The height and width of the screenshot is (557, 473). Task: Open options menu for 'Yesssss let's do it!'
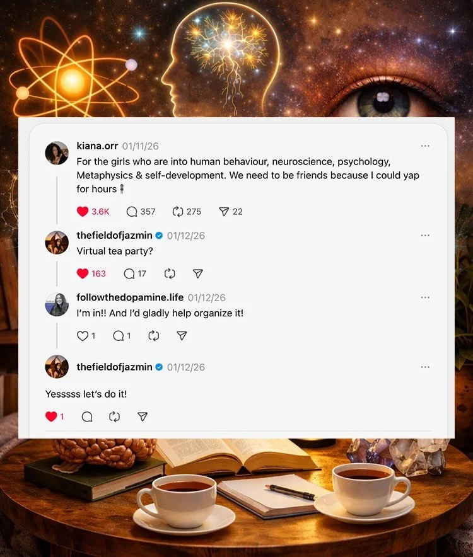(x=425, y=367)
